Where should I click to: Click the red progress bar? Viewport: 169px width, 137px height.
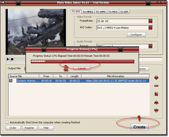[82, 61]
